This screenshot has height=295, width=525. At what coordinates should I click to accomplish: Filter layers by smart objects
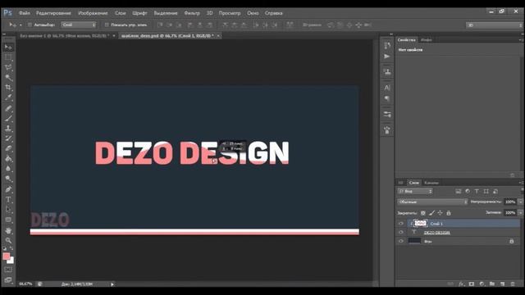[x=495, y=191]
